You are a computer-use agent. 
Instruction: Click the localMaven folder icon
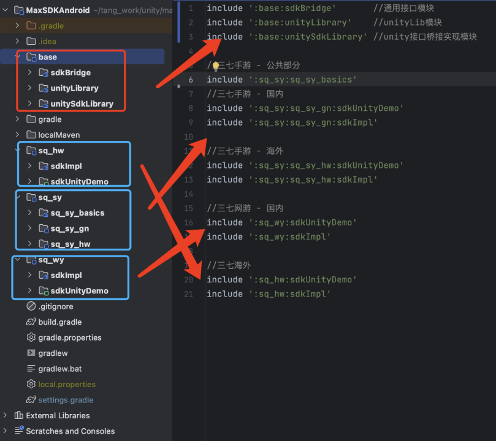point(31,134)
